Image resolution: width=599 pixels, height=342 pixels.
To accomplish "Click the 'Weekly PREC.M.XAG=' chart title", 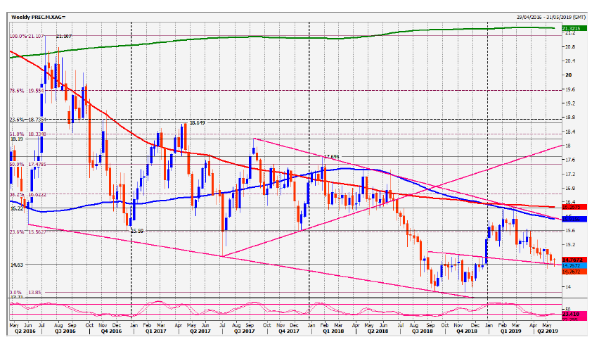I will [38, 17].
